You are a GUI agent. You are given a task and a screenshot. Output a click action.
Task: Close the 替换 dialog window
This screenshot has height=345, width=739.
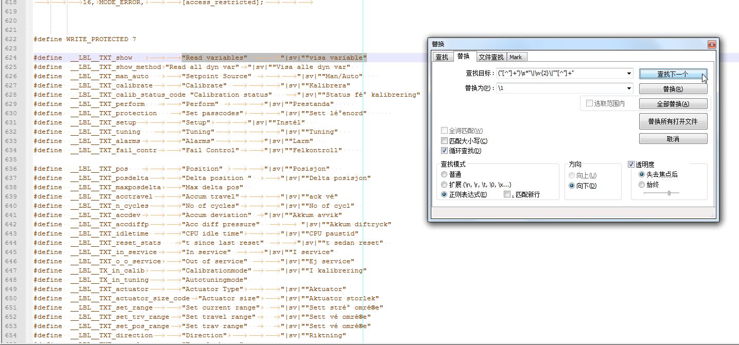[x=712, y=44]
